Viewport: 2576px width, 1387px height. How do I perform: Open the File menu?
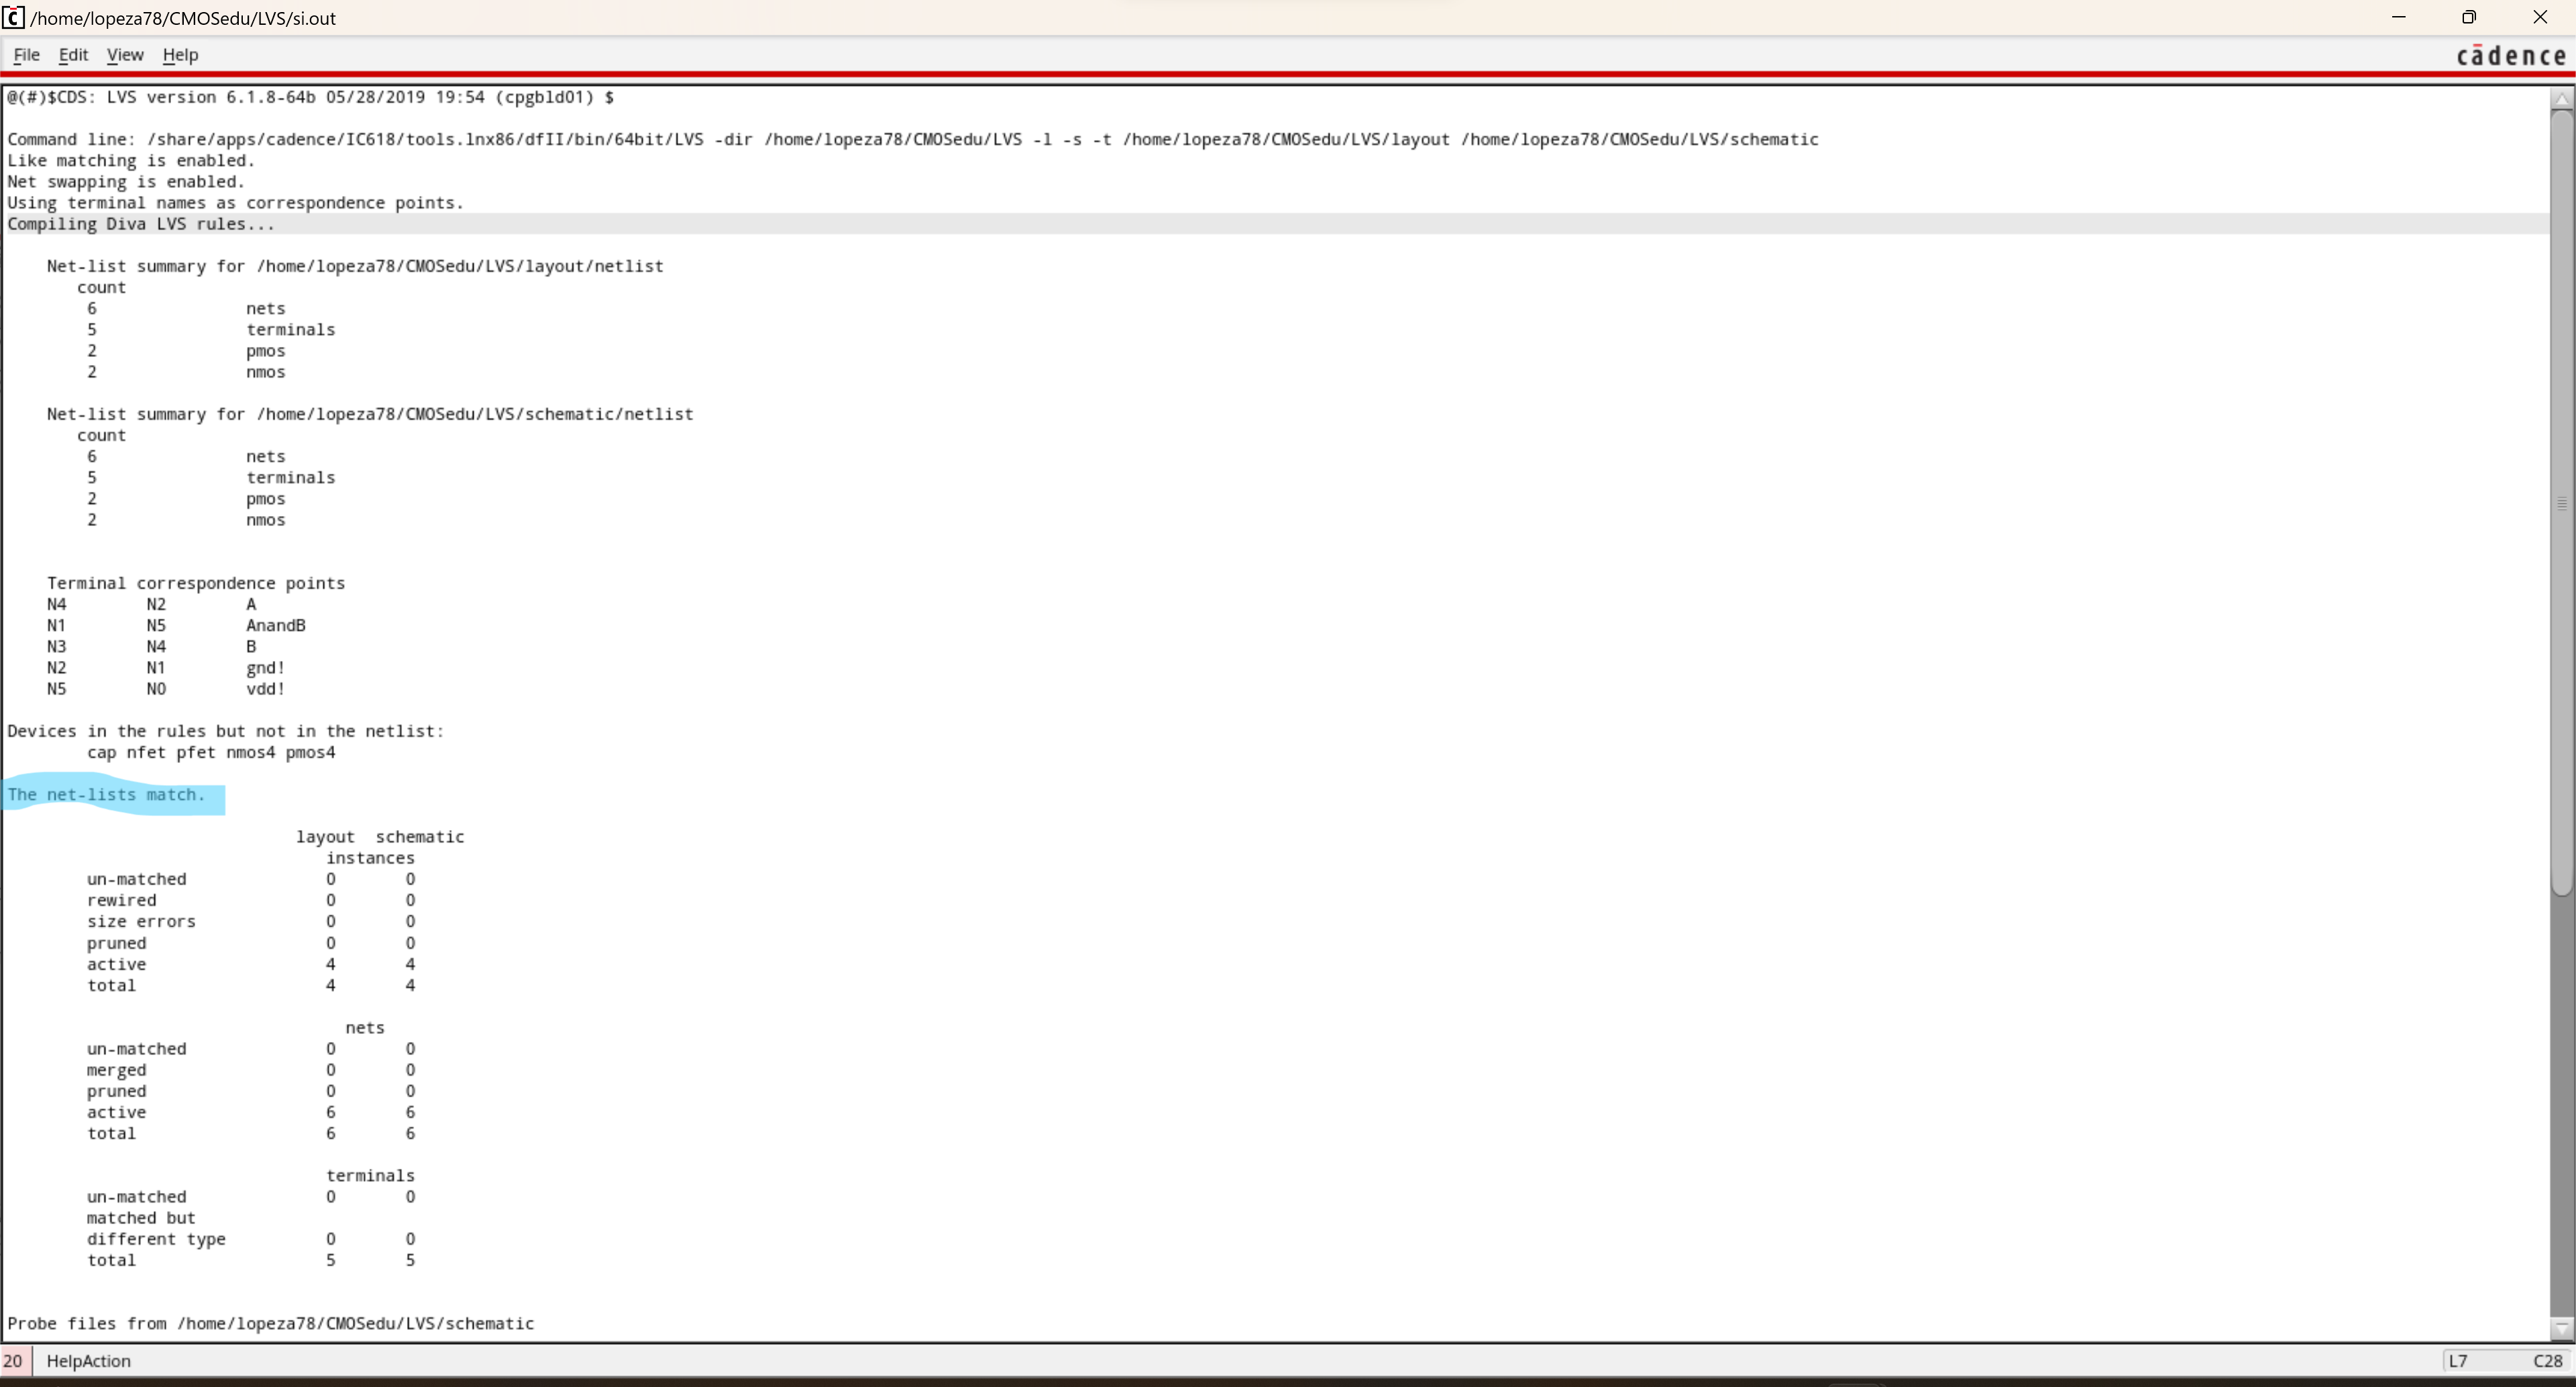point(26,55)
